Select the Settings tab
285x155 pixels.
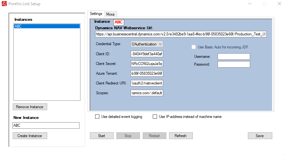96,14
